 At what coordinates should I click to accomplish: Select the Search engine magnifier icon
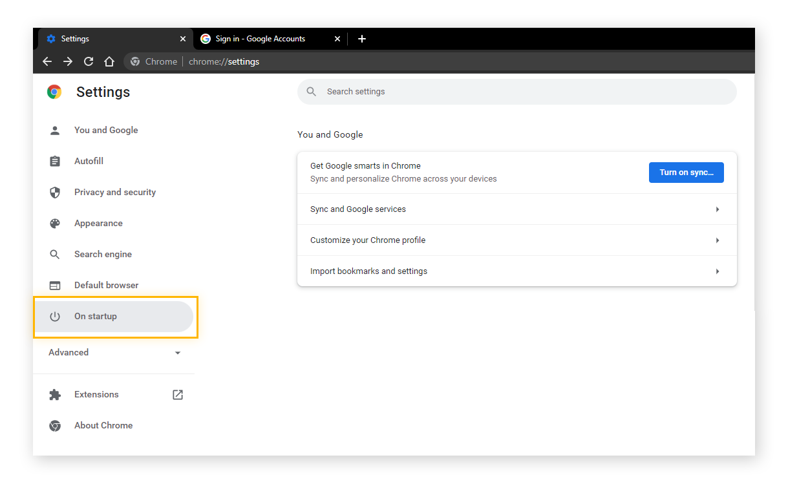(x=55, y=254)
